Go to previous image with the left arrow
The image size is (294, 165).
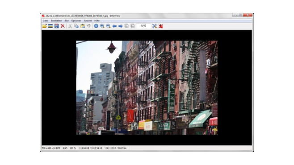114,26
